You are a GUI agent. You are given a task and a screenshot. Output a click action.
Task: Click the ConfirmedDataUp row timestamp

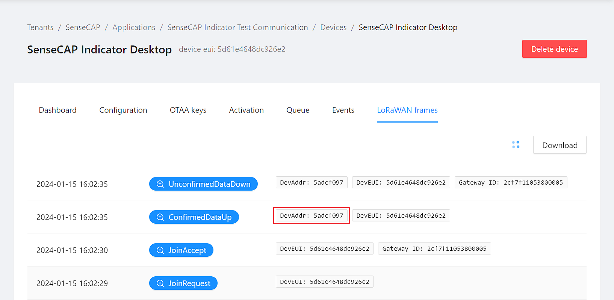[72, 217]
